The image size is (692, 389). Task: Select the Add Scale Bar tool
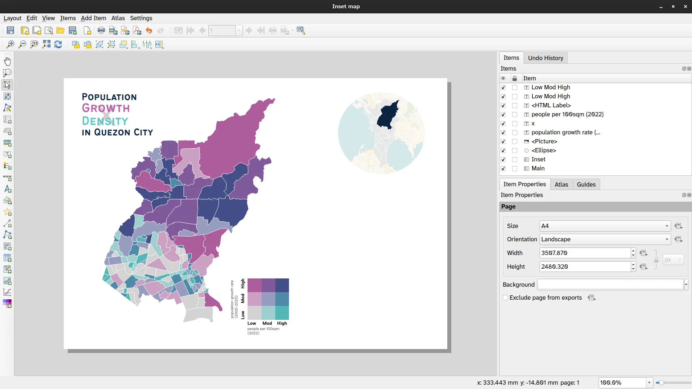pyautogui.click(x=7, y=178)
